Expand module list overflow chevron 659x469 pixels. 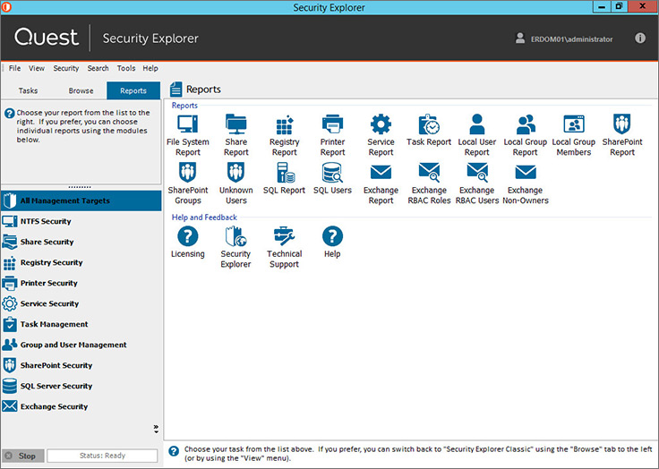coord(156,429)
